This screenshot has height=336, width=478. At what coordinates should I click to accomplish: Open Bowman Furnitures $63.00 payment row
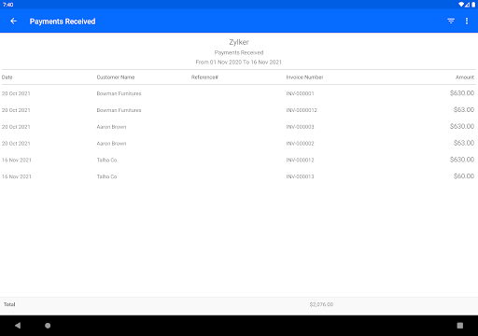[x=239, y=110]
